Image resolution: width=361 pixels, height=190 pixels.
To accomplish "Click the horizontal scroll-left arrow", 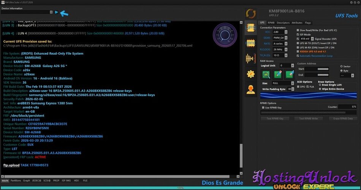I will [3, 177].
